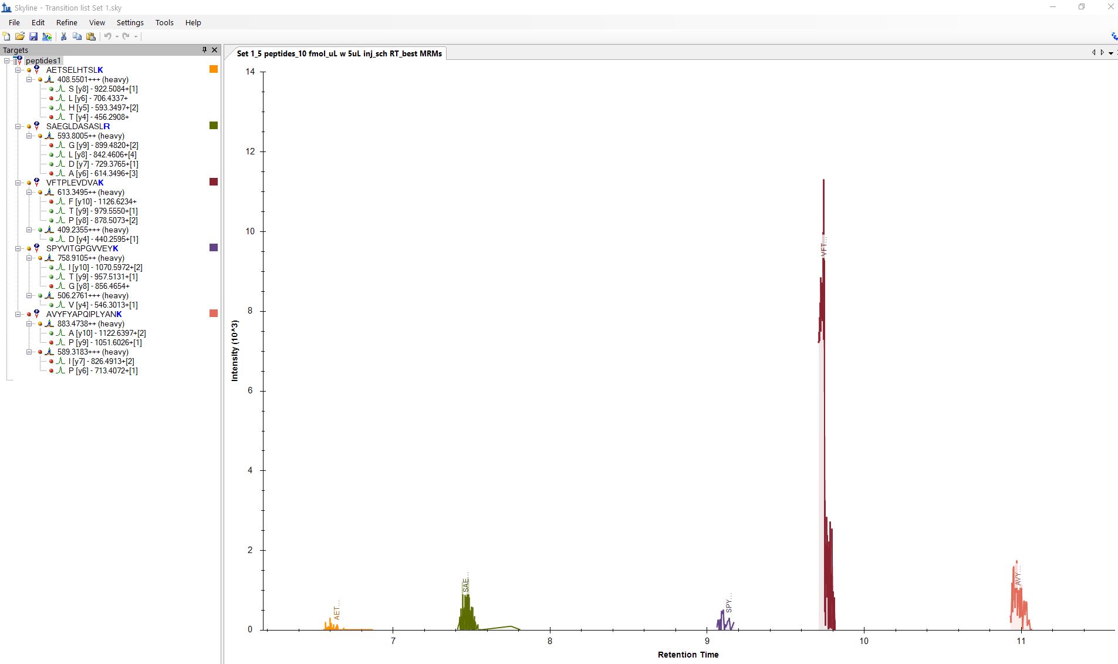1118x664 pixels.
Task: Collapse the SAEGLDASASLR peptide node
Action: tap(18, 127)
